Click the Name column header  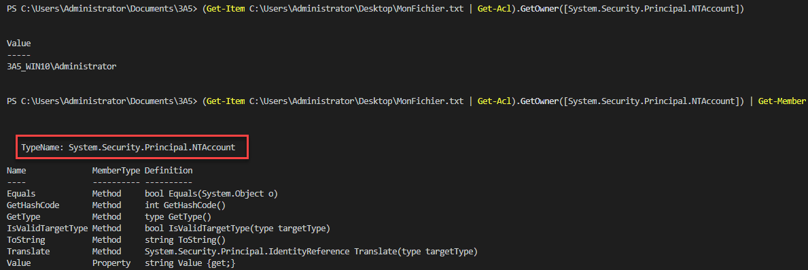pos(16,171)
